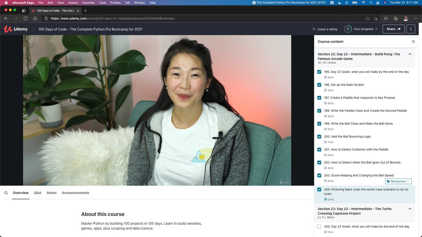Click the Share button
The height and width of the screenshot is (237, 422).
[x=393, y=29]
